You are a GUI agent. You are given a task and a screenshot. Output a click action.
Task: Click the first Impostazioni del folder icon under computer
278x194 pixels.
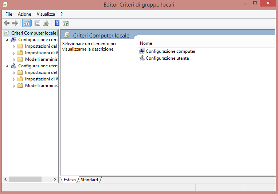coord(20,46)
